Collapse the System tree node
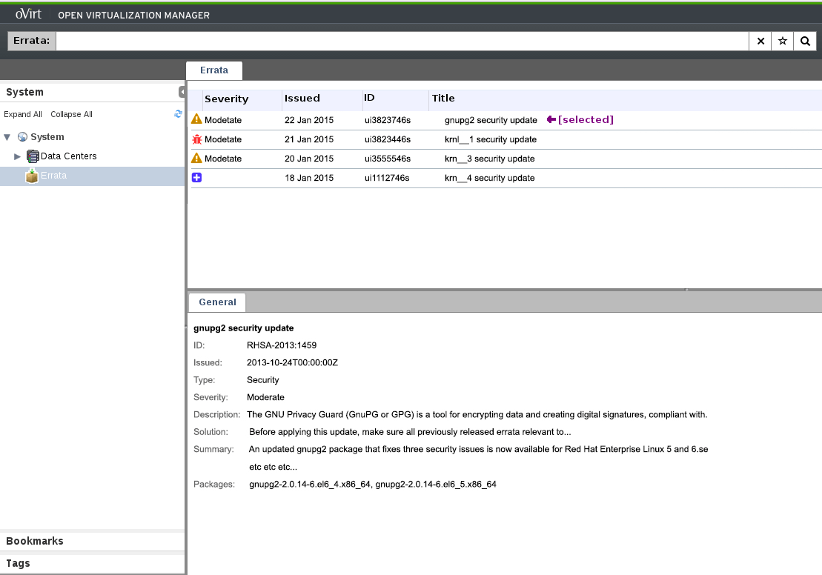This screenshot has width=822, height=575. click(x=7, y=137)
